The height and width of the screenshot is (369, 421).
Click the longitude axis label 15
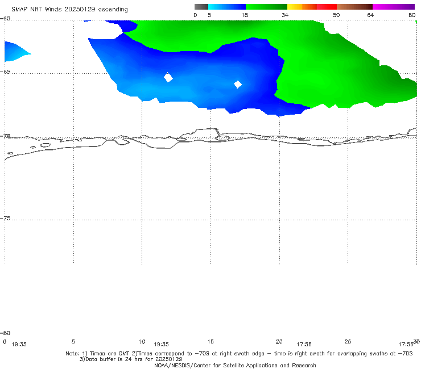(210, 341)
